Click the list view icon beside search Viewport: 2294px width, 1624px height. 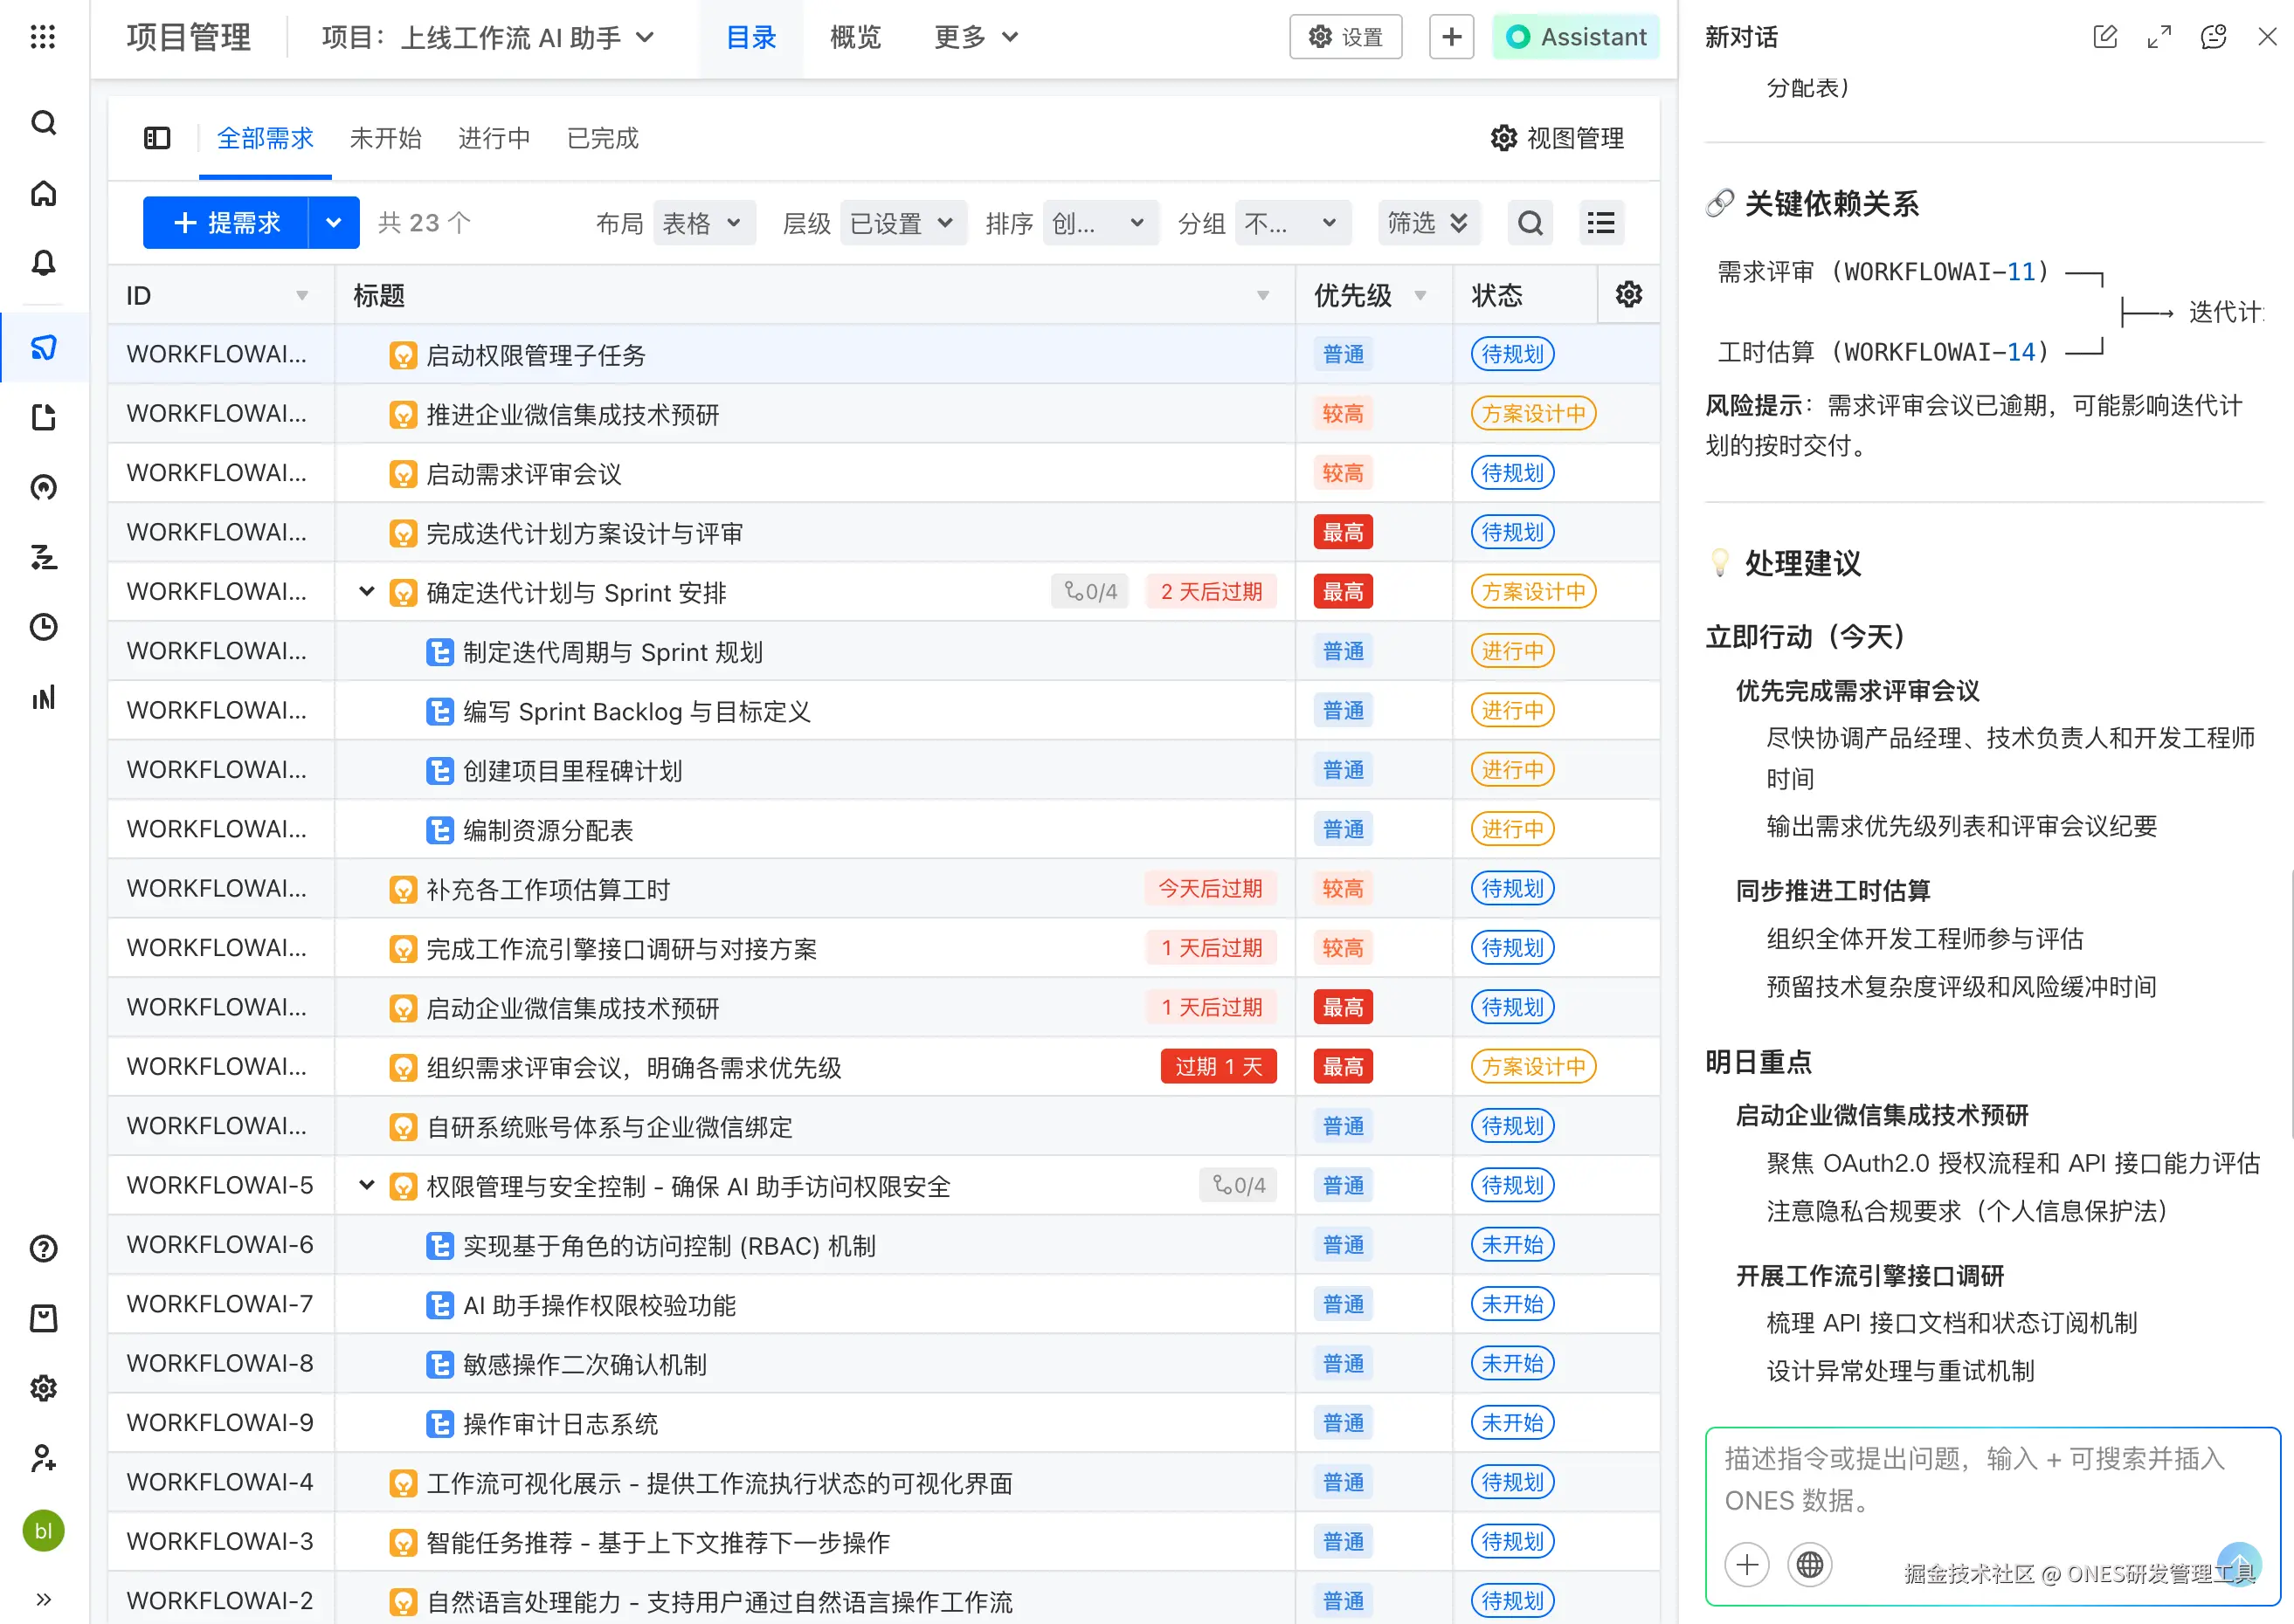pos(1600,223)
